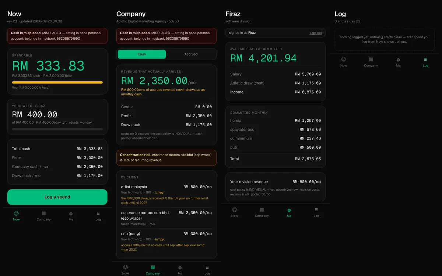Click the RM 400.00 your week amount

pos(35,114)
